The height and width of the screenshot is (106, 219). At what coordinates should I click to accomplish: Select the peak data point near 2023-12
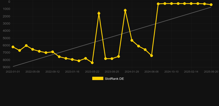(125, 10)
